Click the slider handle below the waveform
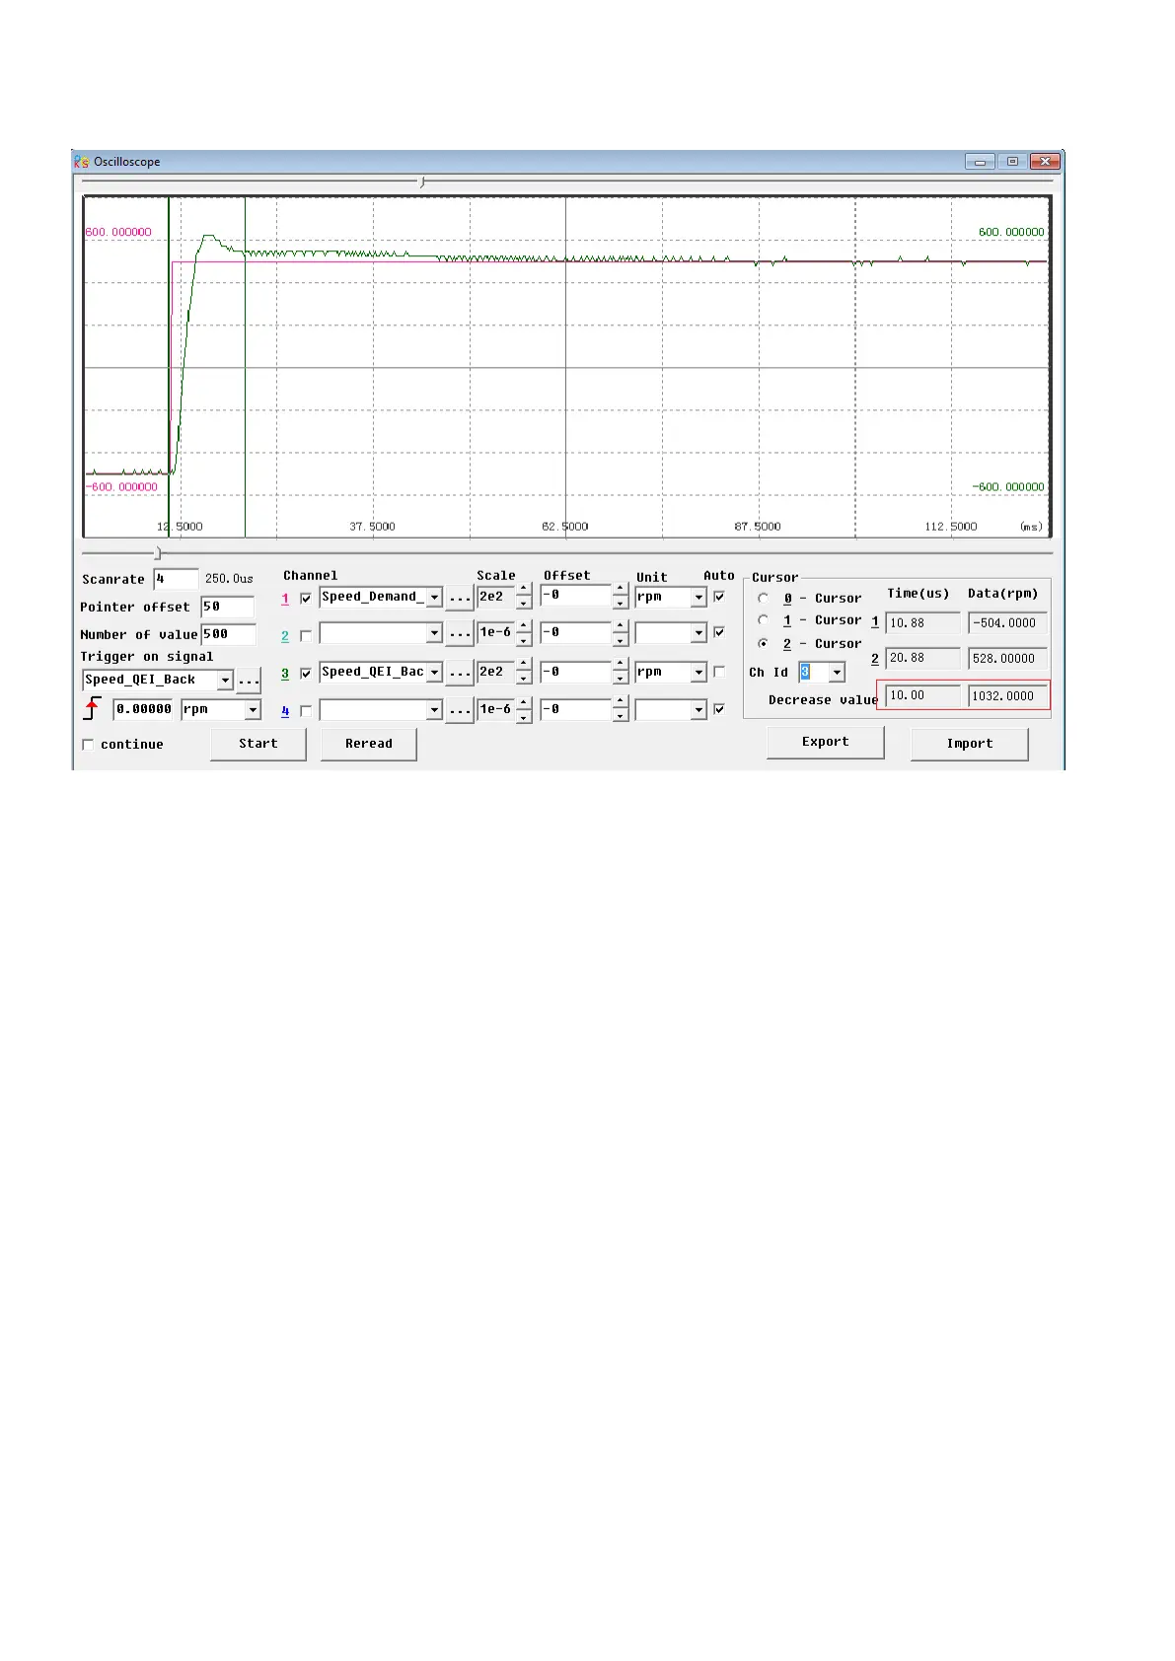This screenshot has height=1661, width=1175. [158, 553]
